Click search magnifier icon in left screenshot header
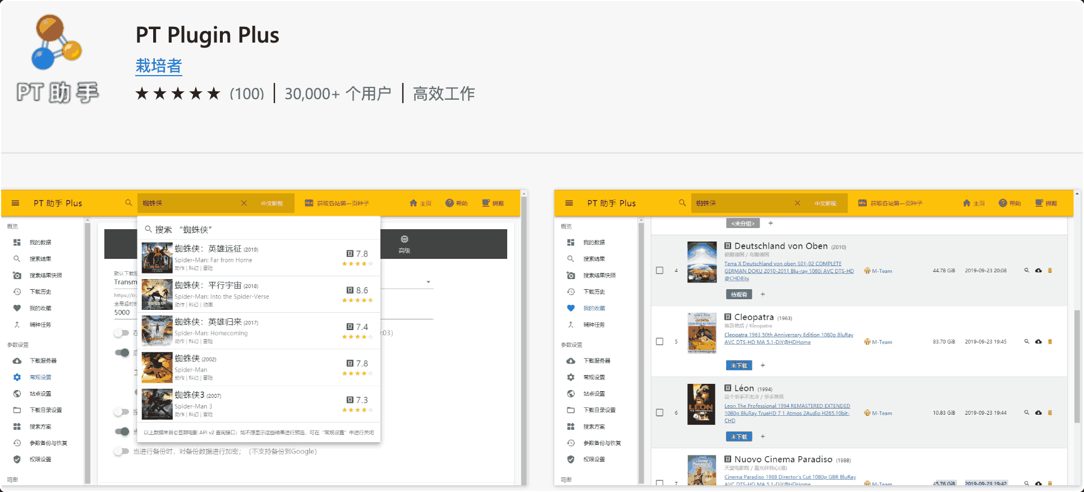Image resolution: width=1084 pixels, height=492 pixels. 128,203
